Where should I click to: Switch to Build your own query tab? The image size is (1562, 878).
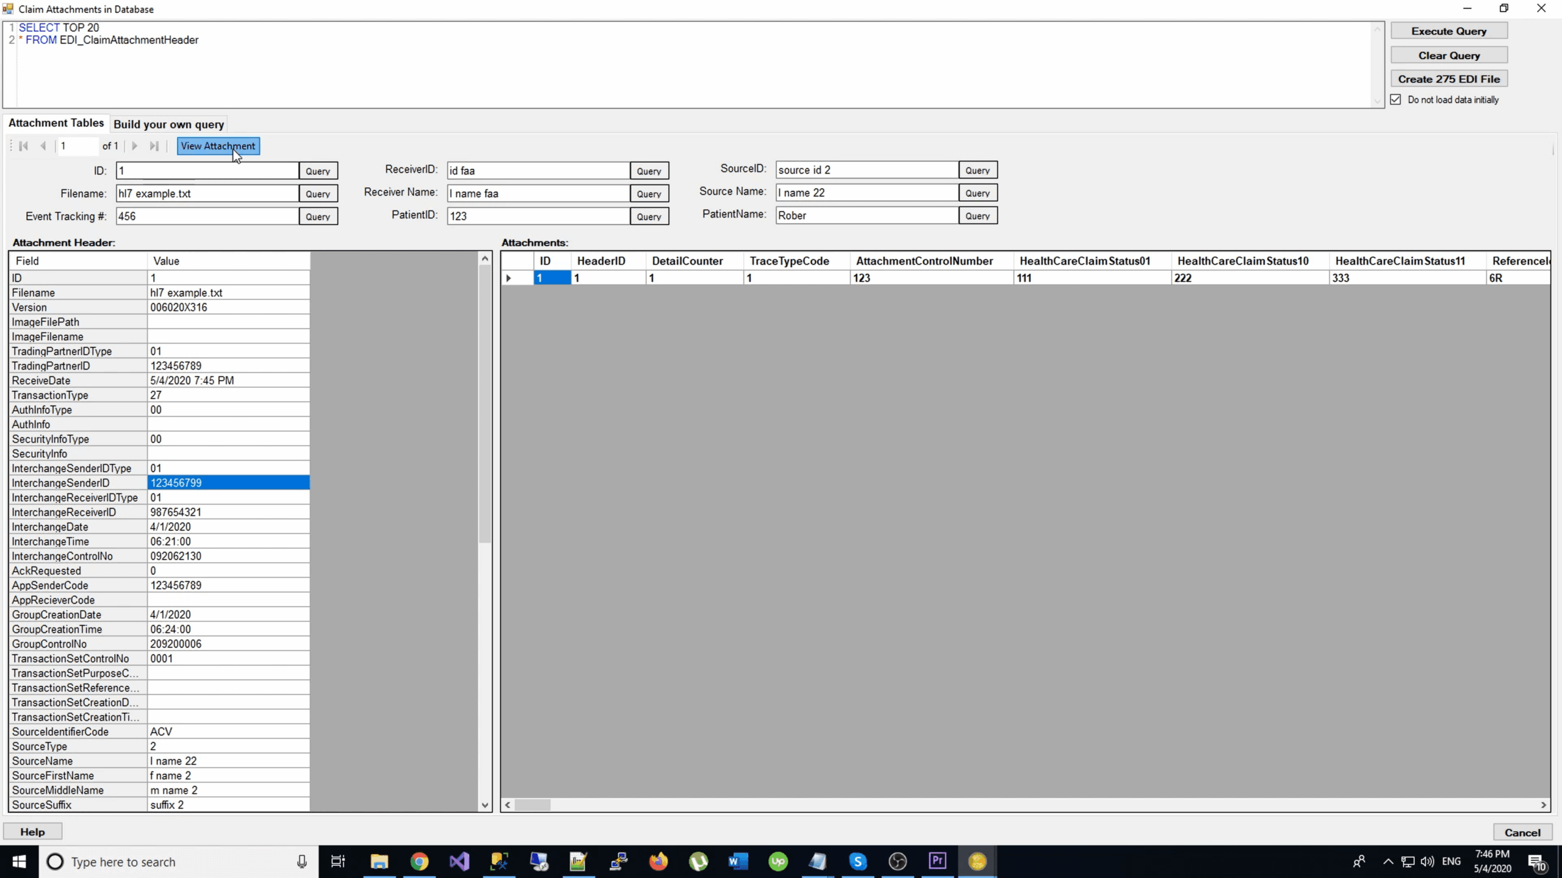click(169, 124)
